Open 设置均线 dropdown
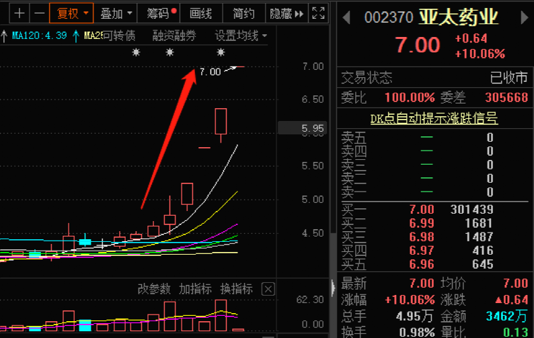This screenshot has width=534, height=338. pos(241,36)
